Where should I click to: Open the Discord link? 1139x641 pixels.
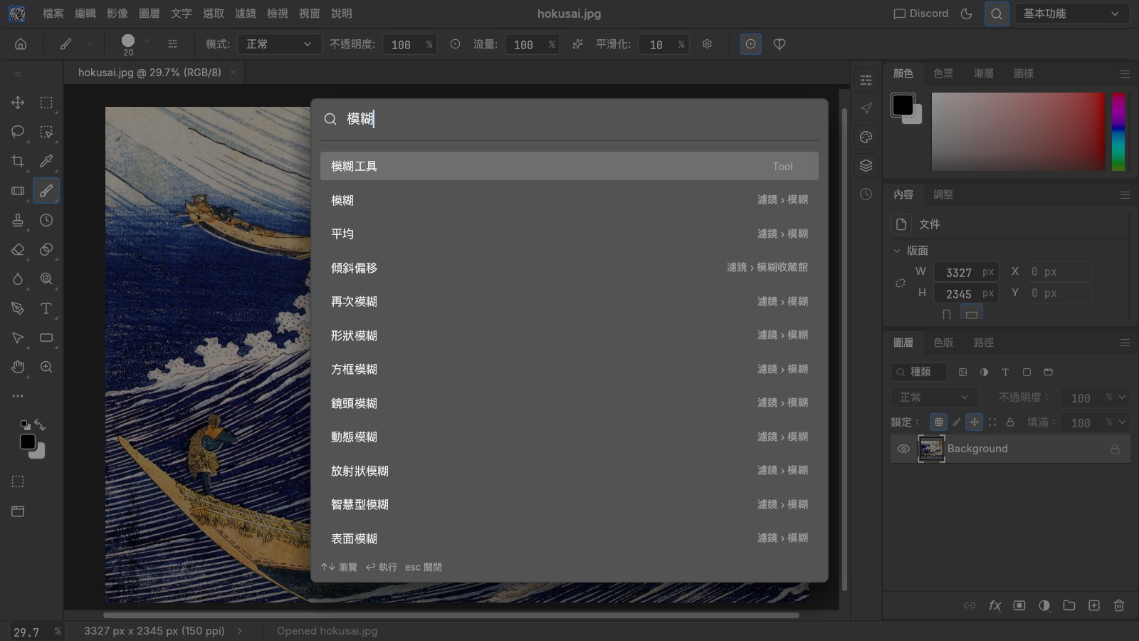tap(921, 14)
